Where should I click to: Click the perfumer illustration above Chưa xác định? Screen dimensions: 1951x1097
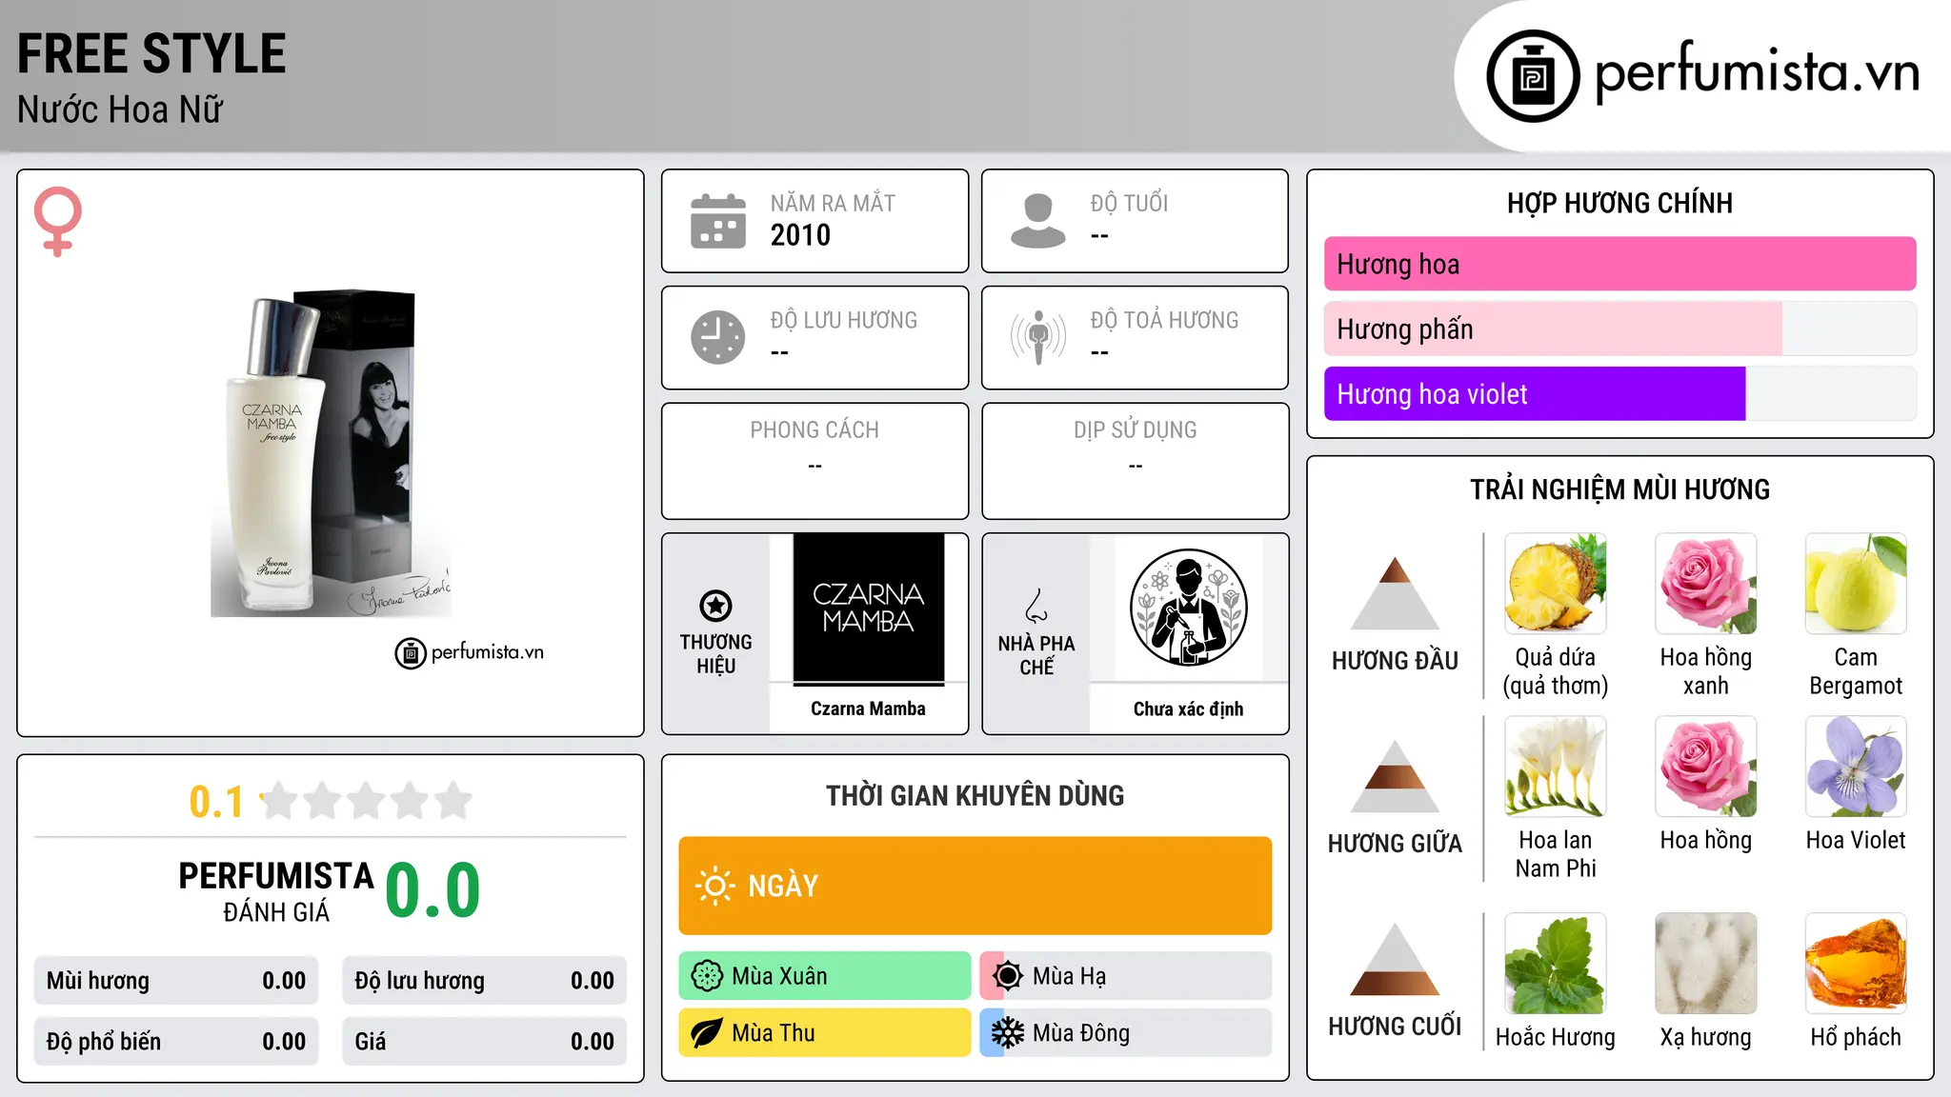(1189, 608)
